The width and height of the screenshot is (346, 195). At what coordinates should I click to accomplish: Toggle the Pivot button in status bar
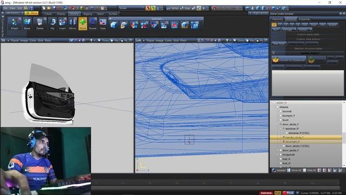(288, 193)
